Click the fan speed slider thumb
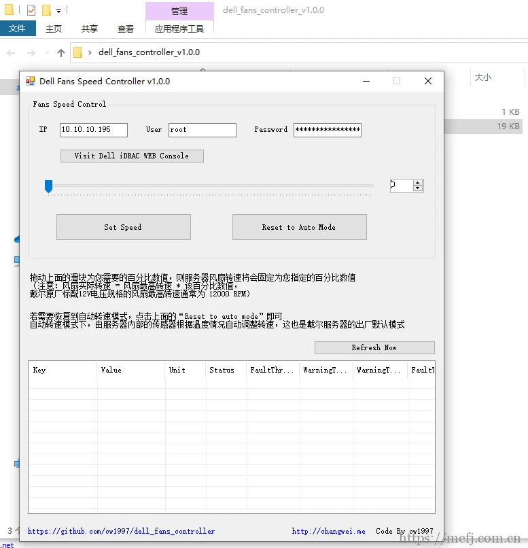 [x=48, y=186]
